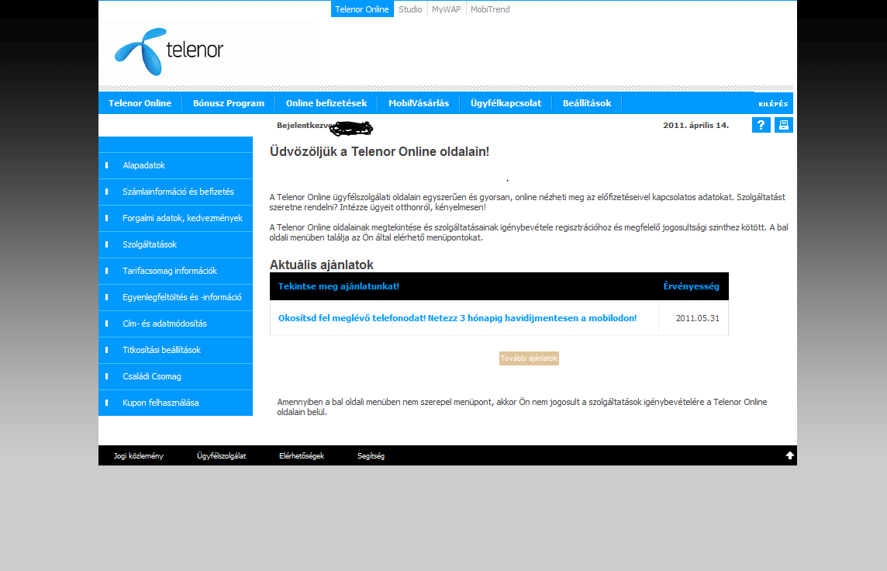The width and height of the screenshot is (887, 571).
Task: Select Alapadatok in the sidebar
Action: 175,165
